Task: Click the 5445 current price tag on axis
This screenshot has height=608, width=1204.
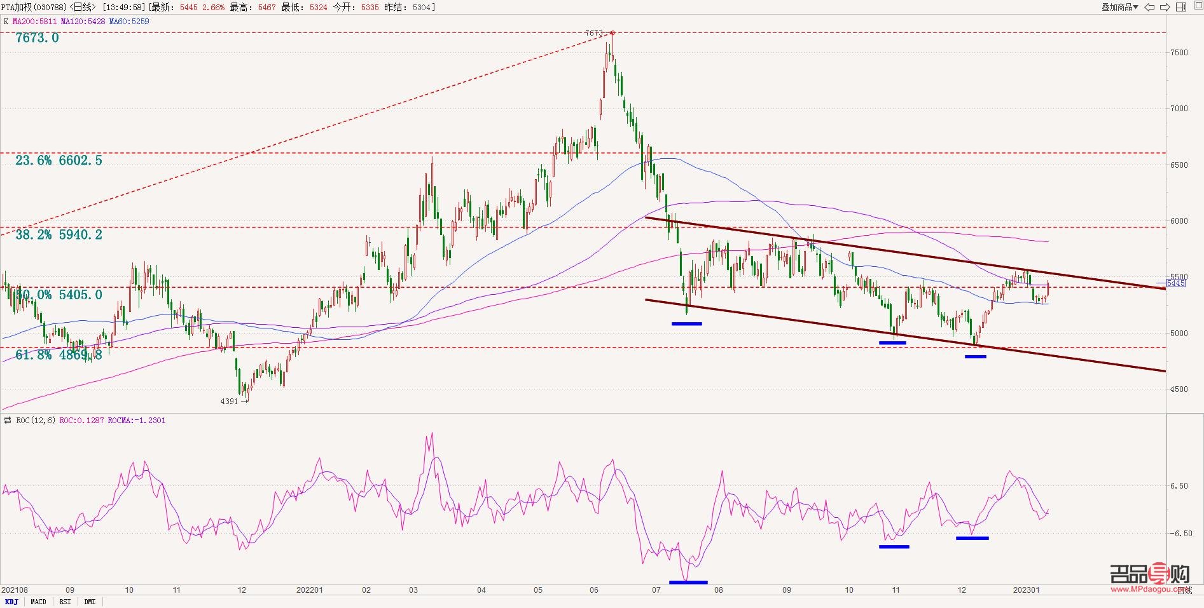Action: pyautogui.click(x=1175, y=283)
